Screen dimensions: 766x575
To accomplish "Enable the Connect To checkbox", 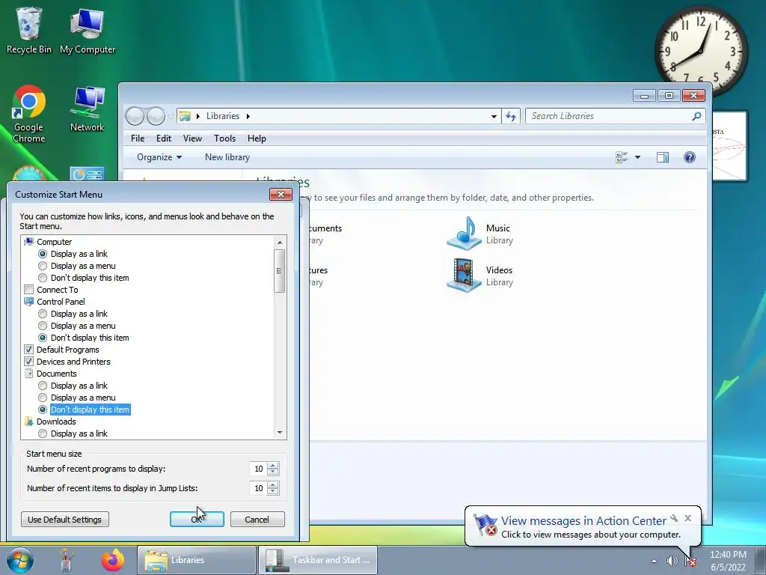I will coord(29,290).
